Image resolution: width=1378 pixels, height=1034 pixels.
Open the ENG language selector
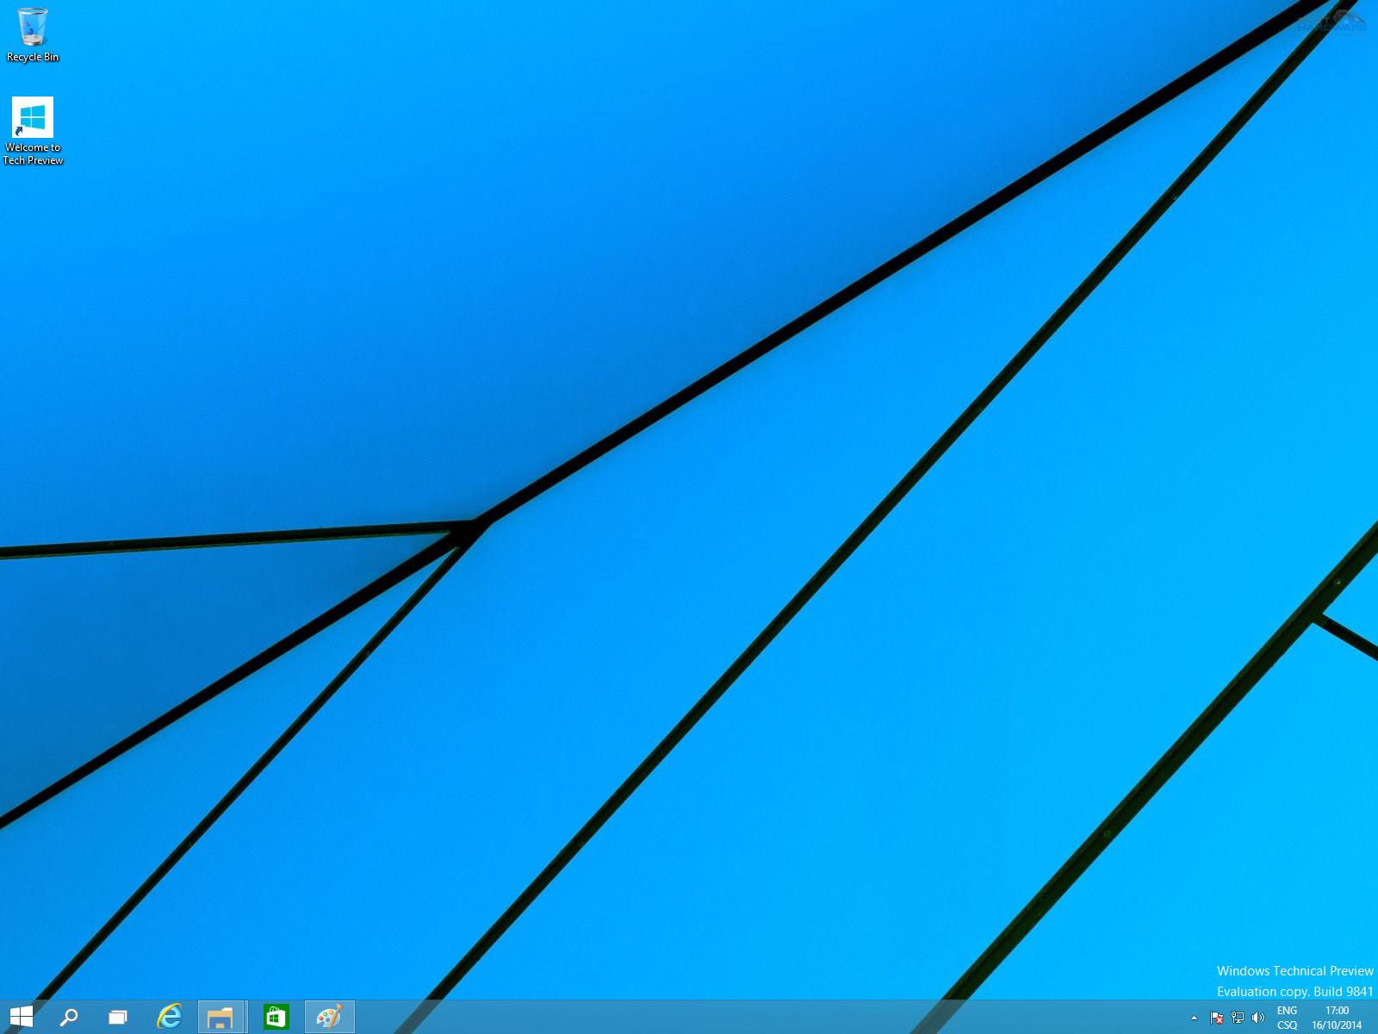[x=1288, y=1010]
